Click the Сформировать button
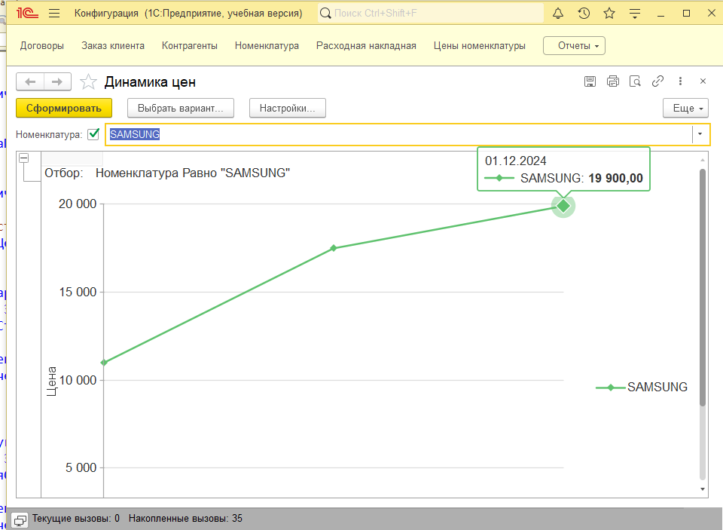Image resolution: width=723 pixels, height=530 pixels. click(x=64, y=108)
